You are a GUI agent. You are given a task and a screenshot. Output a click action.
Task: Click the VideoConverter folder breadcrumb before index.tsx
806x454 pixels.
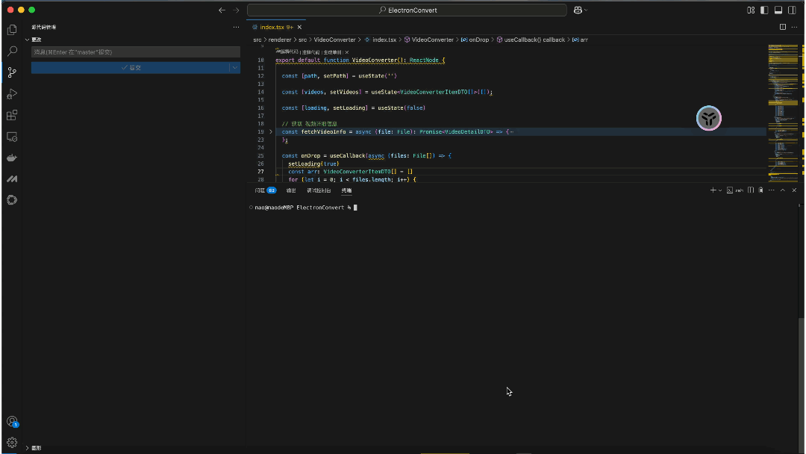334,40
